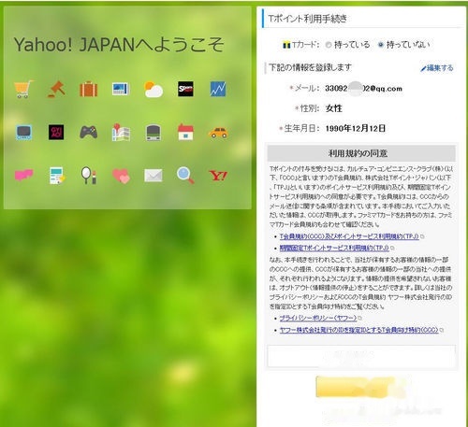Select the 持っていない T-card radio button
This screenshot has height=427, width=468.
381,45
